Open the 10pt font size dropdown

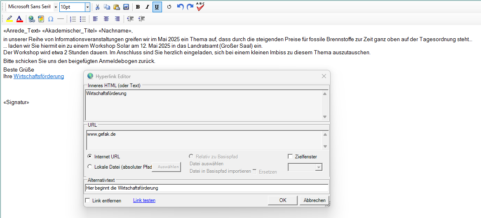pos(87,7)
